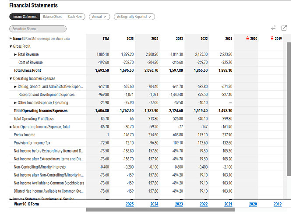Collapse the Operating Income/Expenses section
This screenshot has width=296, height=219.
click(x=11, y=78)
